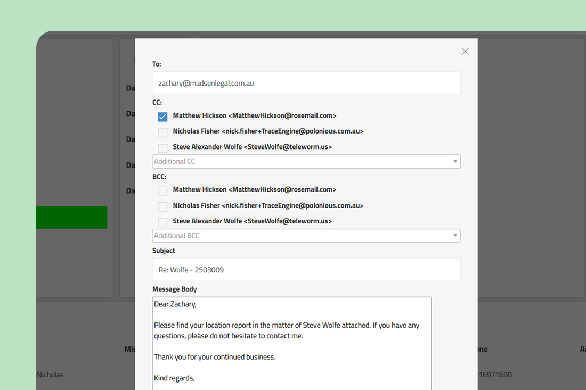
Task: Close the email dialog with the X
Action: coord(465,52)
